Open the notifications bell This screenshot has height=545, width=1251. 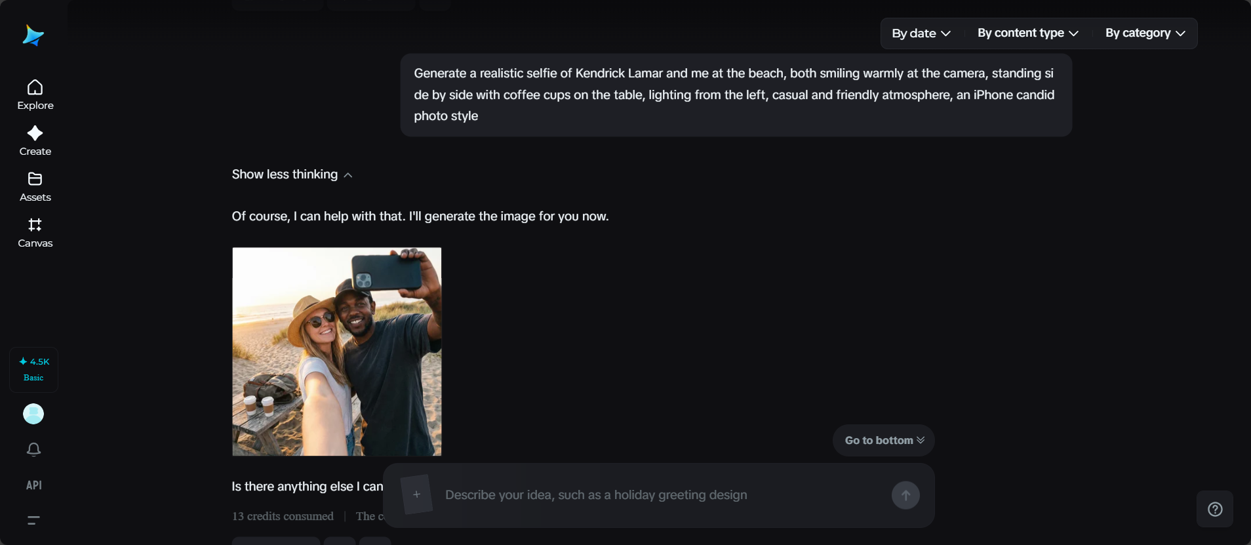[x=33, y=449]
